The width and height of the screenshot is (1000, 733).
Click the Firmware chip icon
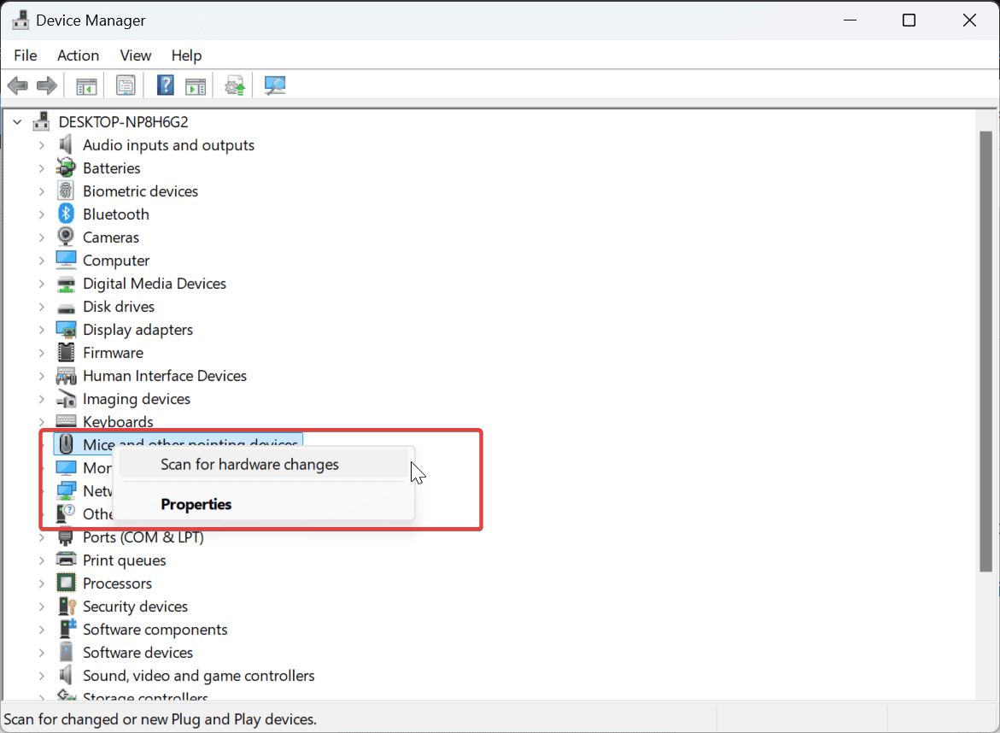coord(66,352)
